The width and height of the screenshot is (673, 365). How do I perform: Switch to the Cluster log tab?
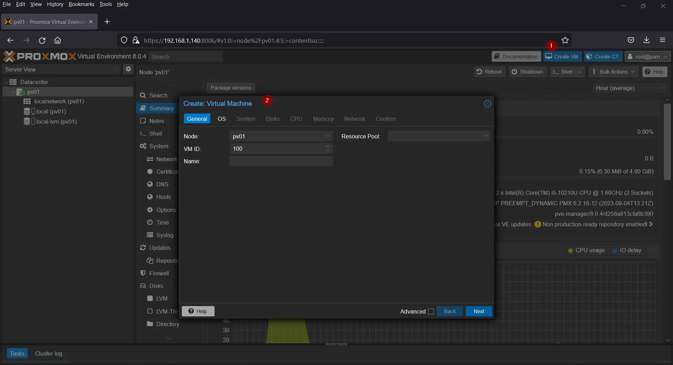[48, 353]
